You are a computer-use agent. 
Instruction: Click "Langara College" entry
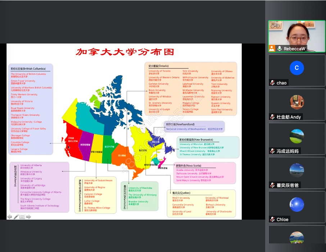tap(19, 149)
